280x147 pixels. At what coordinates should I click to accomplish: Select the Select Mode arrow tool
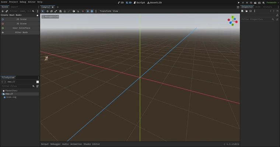point(42,11)
